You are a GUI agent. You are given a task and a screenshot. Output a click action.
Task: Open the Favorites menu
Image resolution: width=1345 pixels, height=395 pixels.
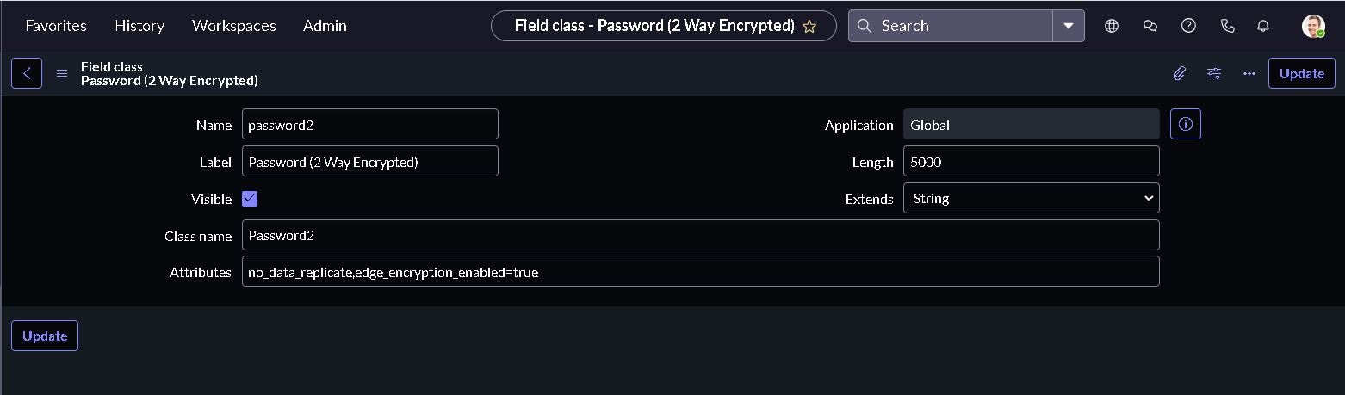coord(56,26)
